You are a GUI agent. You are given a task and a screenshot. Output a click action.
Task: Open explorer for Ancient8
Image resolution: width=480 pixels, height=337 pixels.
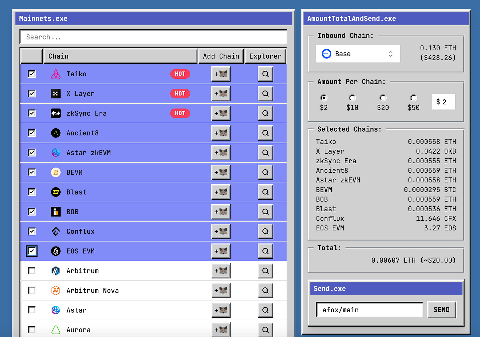coord(265,133)
